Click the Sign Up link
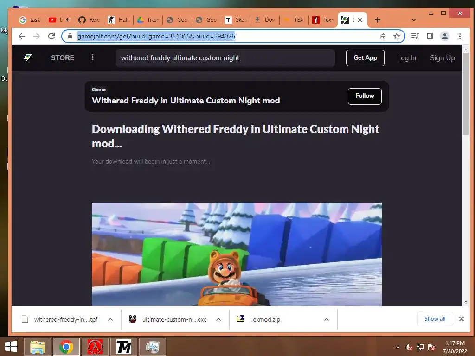 [442, 58]
